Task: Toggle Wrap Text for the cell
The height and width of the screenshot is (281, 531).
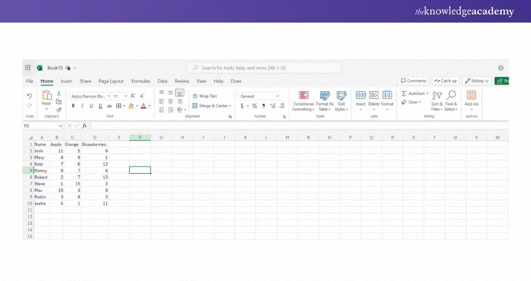Action: (205, 96)
